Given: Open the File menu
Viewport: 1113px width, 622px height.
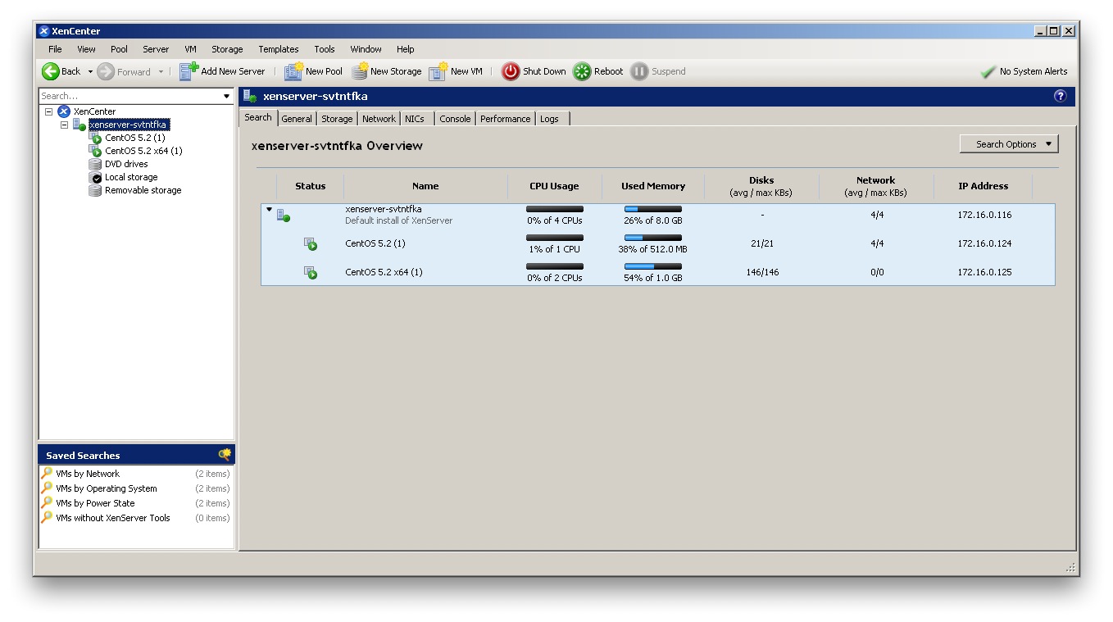Looking at the screenshot, I should [55, 49].
